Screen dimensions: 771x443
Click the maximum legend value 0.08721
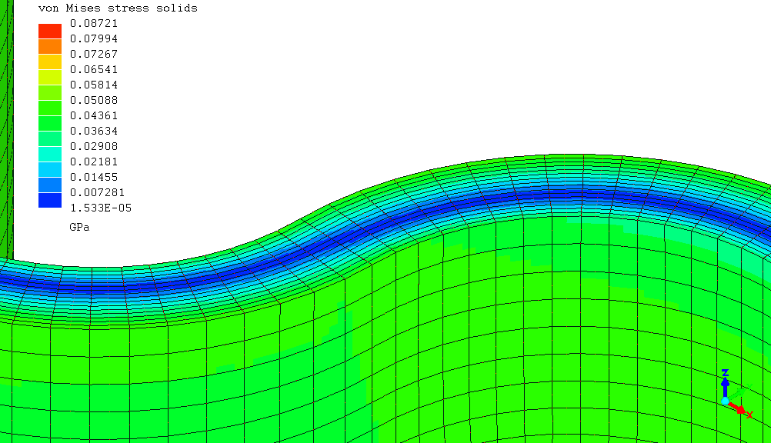point(94,24)
